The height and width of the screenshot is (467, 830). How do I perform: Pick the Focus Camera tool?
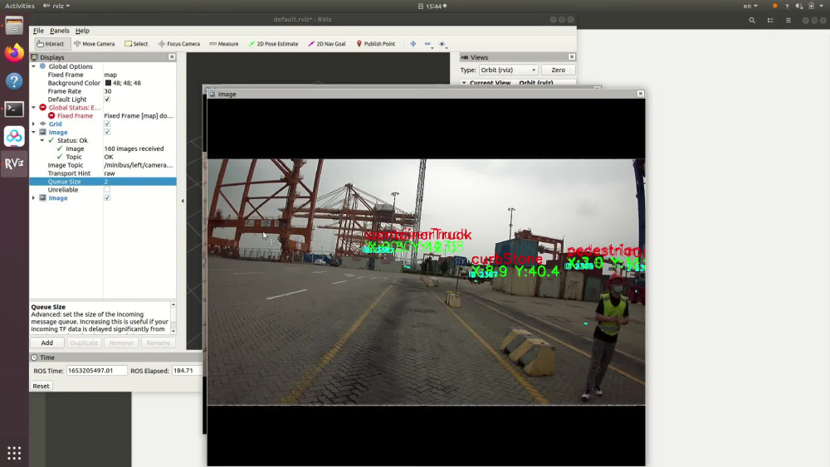[x=179, y=44]
